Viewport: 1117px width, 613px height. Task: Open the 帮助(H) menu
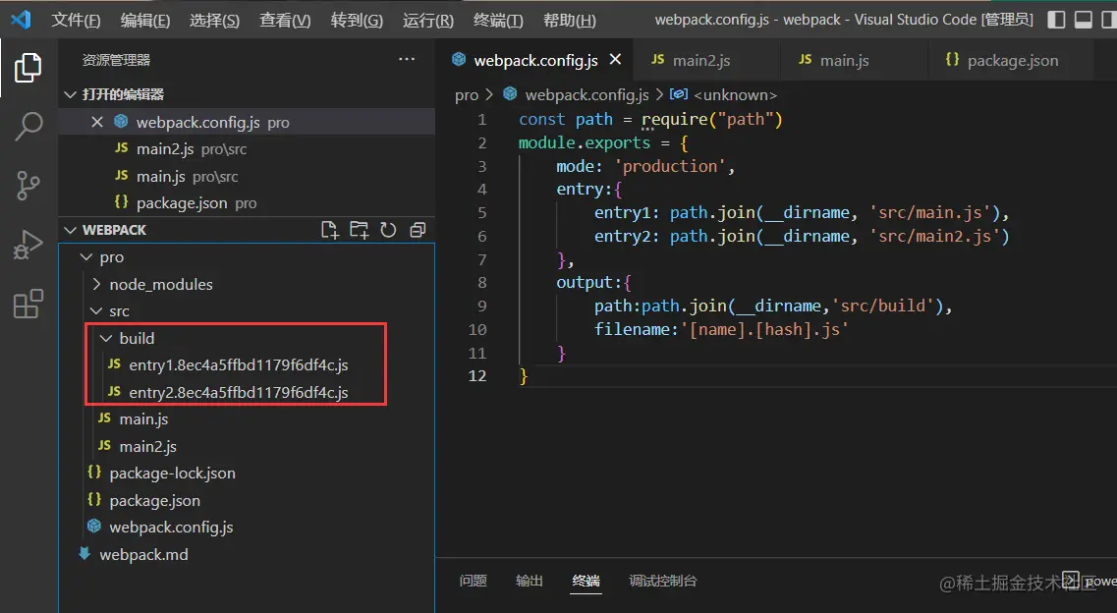[569, 20]
